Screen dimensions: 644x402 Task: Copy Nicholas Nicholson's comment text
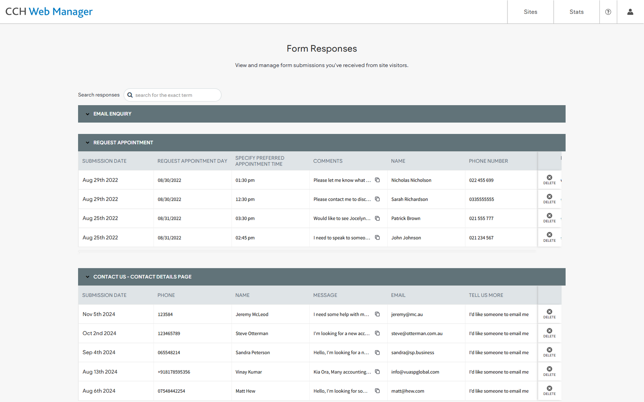pos(377,180)
